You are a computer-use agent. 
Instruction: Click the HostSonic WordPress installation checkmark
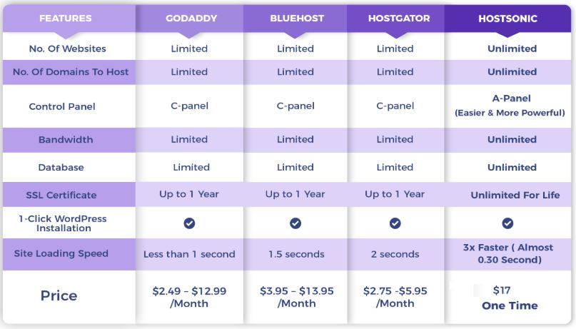(507, 223)
